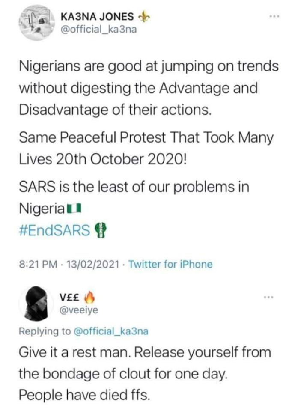
Task: Click the 8:21 PM tweet timestamp
Action: [x=38, y=264]
